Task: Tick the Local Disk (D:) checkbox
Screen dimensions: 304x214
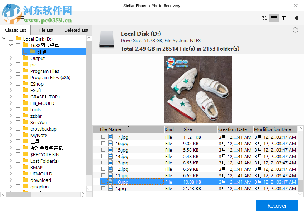Action: tap(10, 39)
